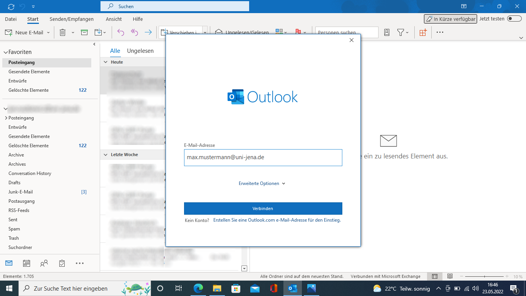Image resolution: width=526 pixels, height=296 pixels.
Task: Open the Quick Access toolbar customize arrow
Action: click(x=34, y=7)
